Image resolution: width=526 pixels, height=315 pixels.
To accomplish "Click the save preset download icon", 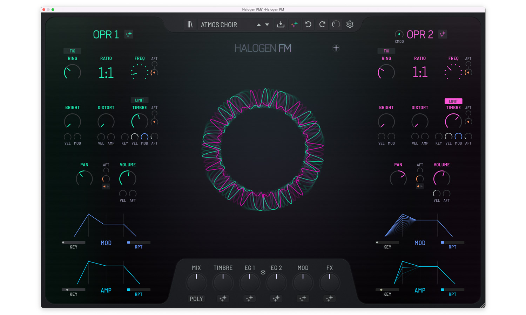I will coord(281,24).
